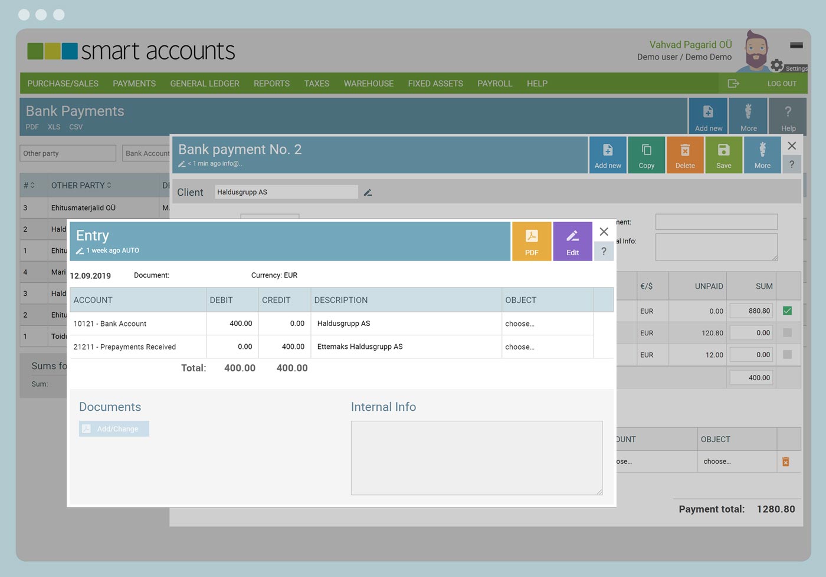Export Bank Payments as CSV

[x=76, y=127]
